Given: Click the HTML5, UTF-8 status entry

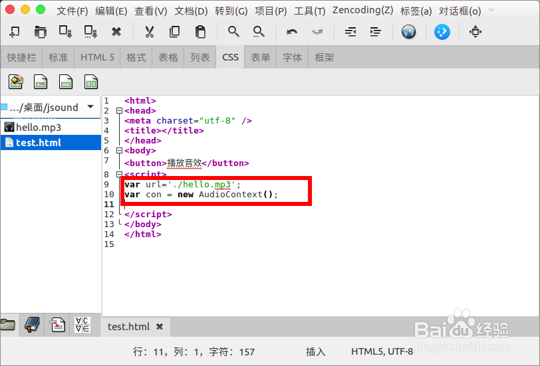Looking at the screenshot, I should point(382,351).
